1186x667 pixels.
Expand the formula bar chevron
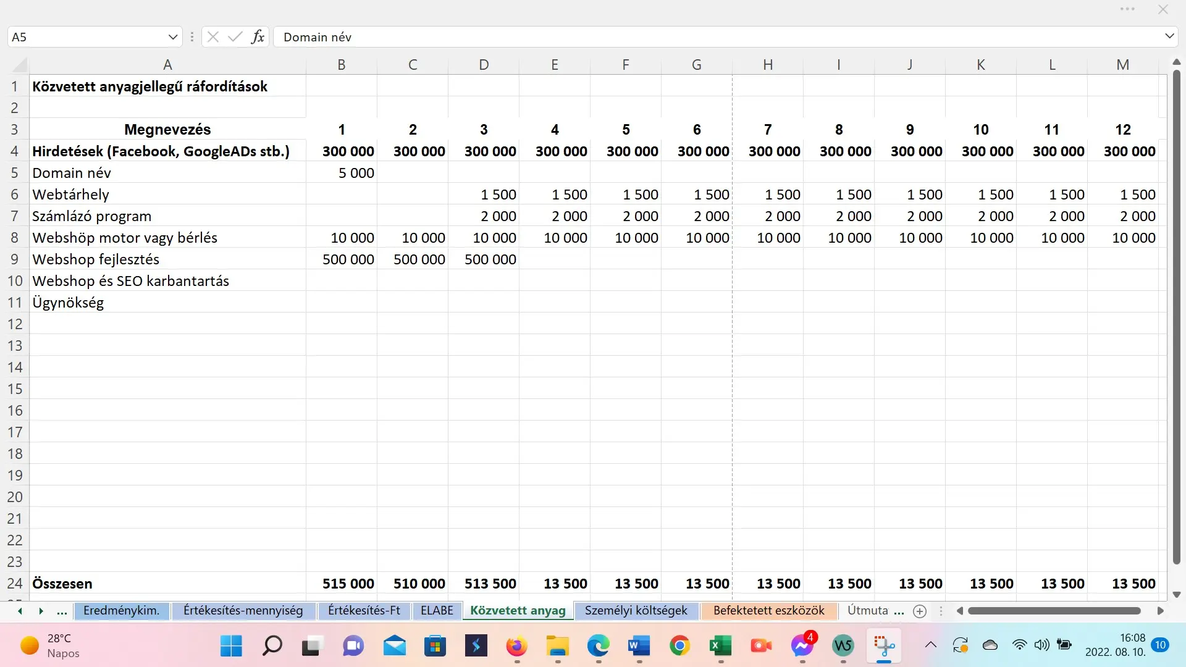pos(1169,36)
